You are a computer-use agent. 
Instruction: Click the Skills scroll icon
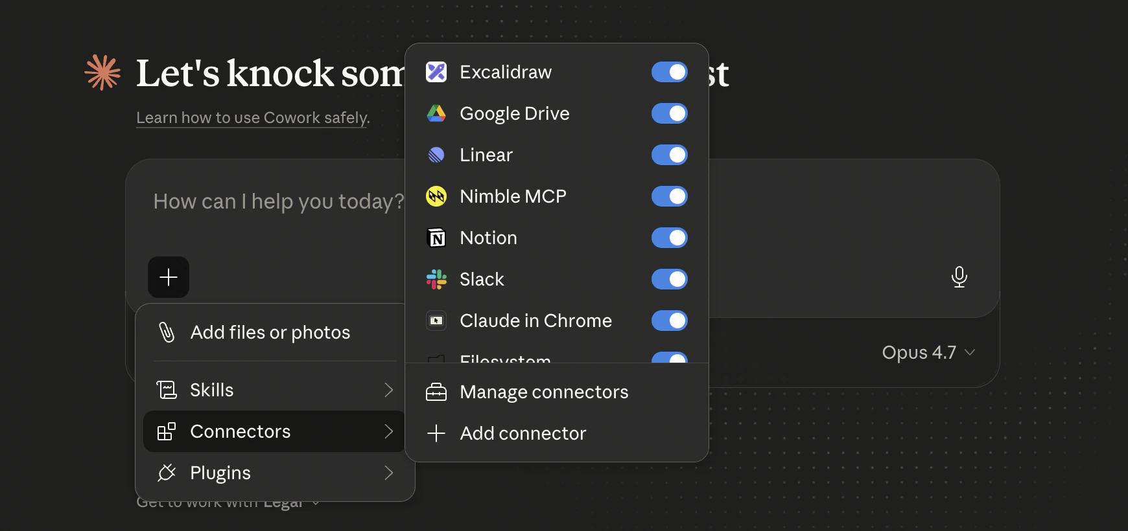pos(167,390)
